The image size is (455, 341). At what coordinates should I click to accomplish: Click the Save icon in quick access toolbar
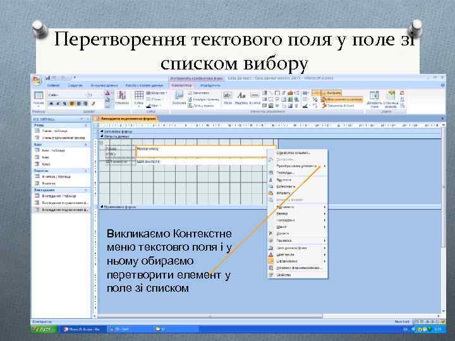coord(48,78)
